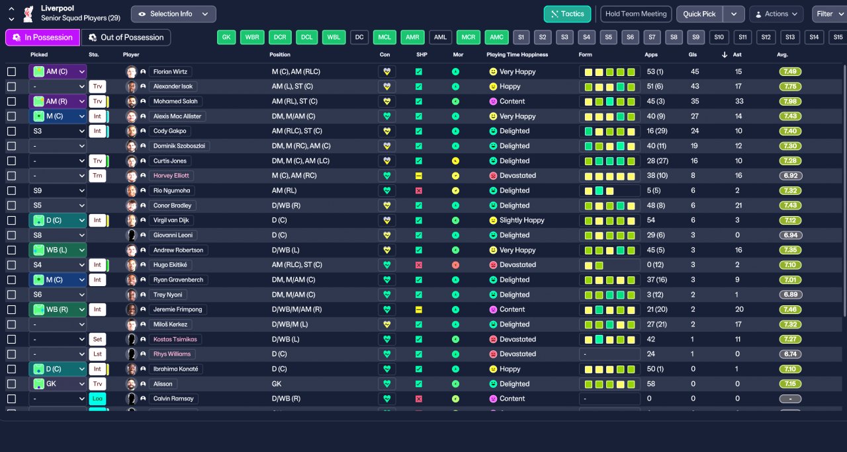Image resolution: width=847 pixels, height=452 pixels.
Task: Click Calvin Ramsay's Loa status badge
Action: click(97, 398)
